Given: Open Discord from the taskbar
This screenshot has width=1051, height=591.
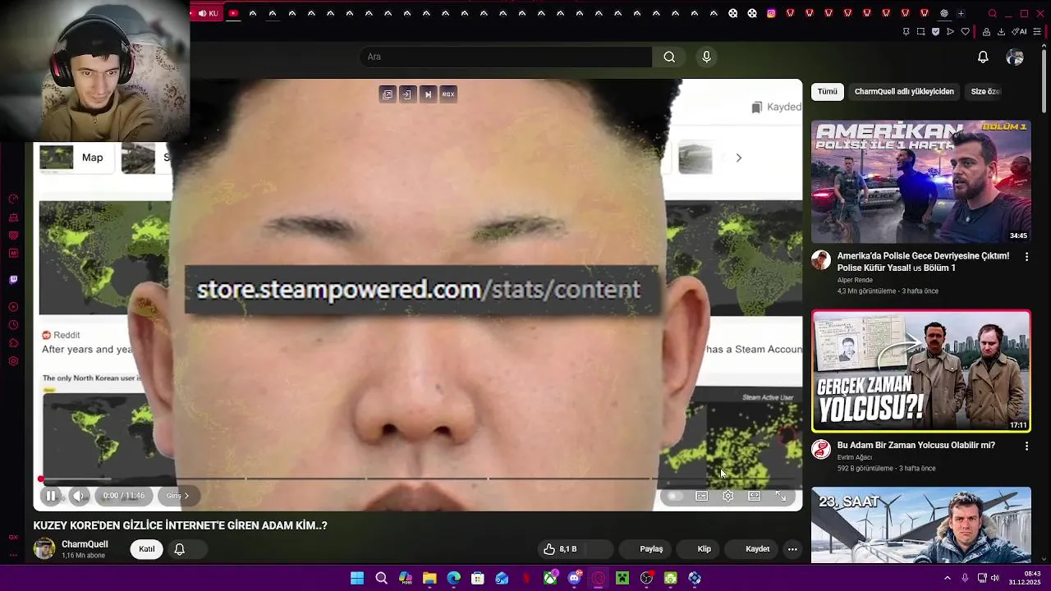Looking at the screenshot, I should tap(574, 579).
